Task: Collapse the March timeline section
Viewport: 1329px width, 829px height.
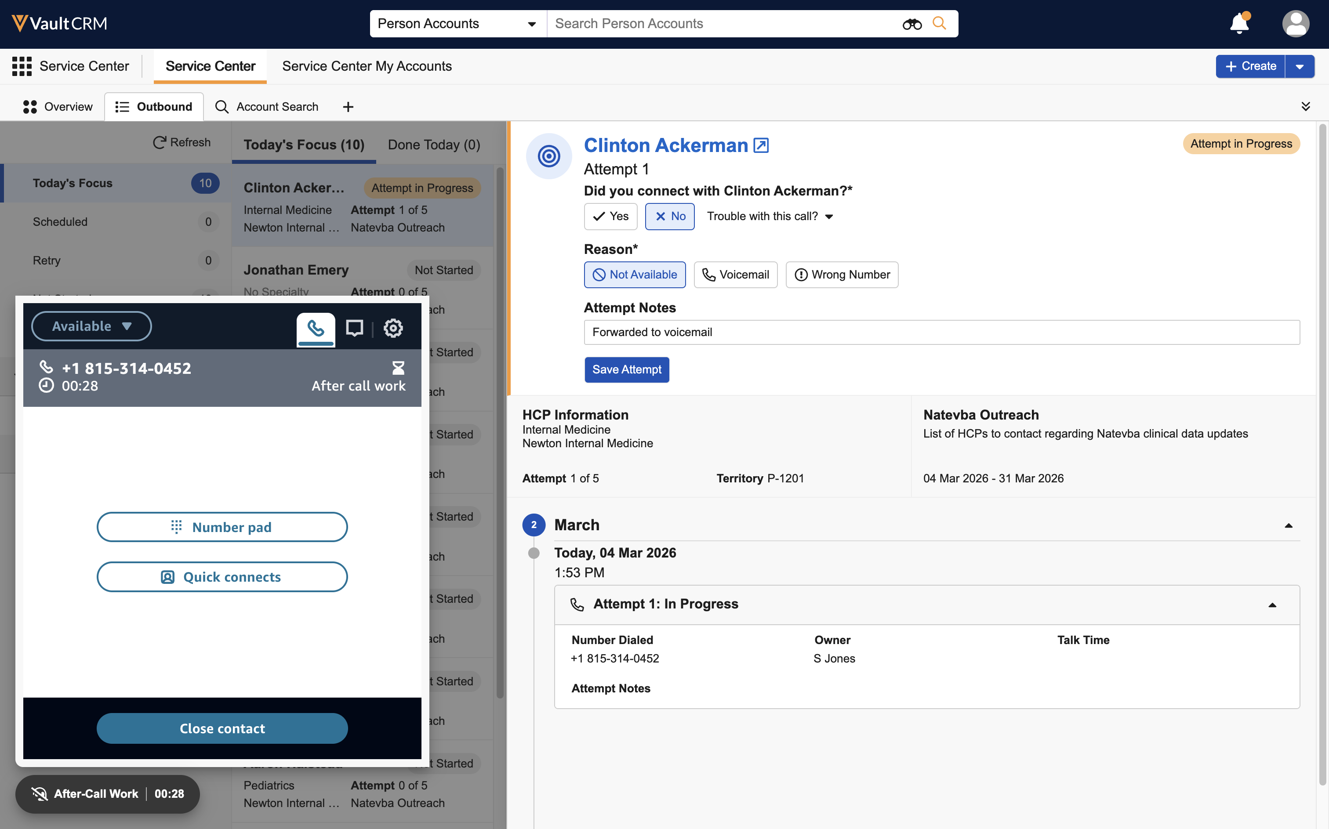Action: [1289, 525]
